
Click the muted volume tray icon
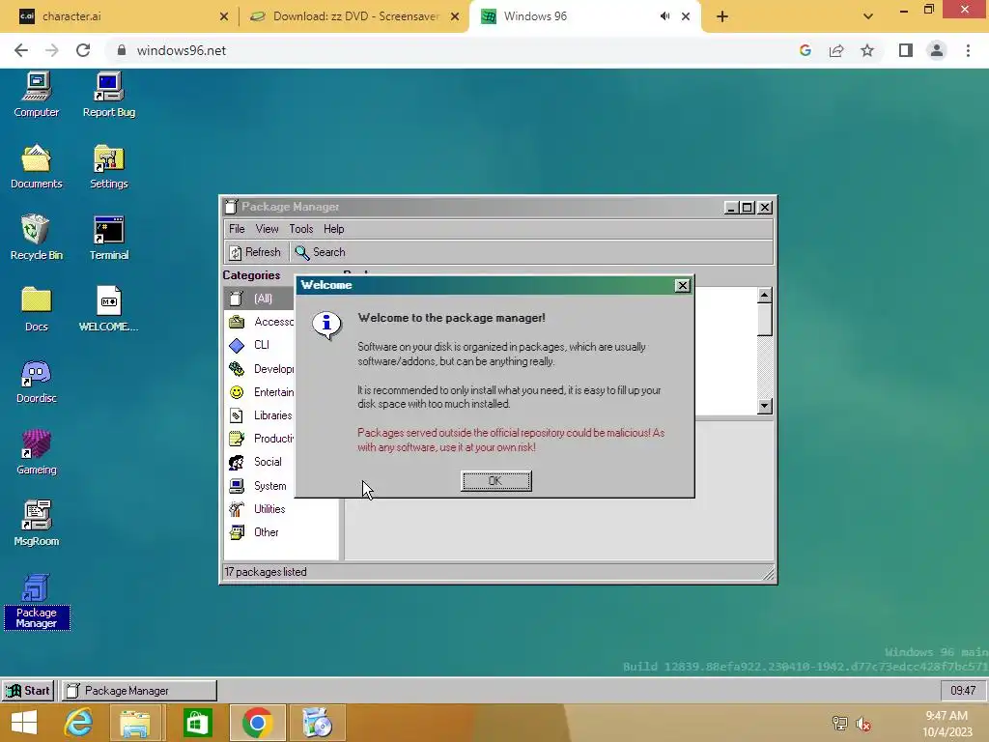click(x=863, y=724)
